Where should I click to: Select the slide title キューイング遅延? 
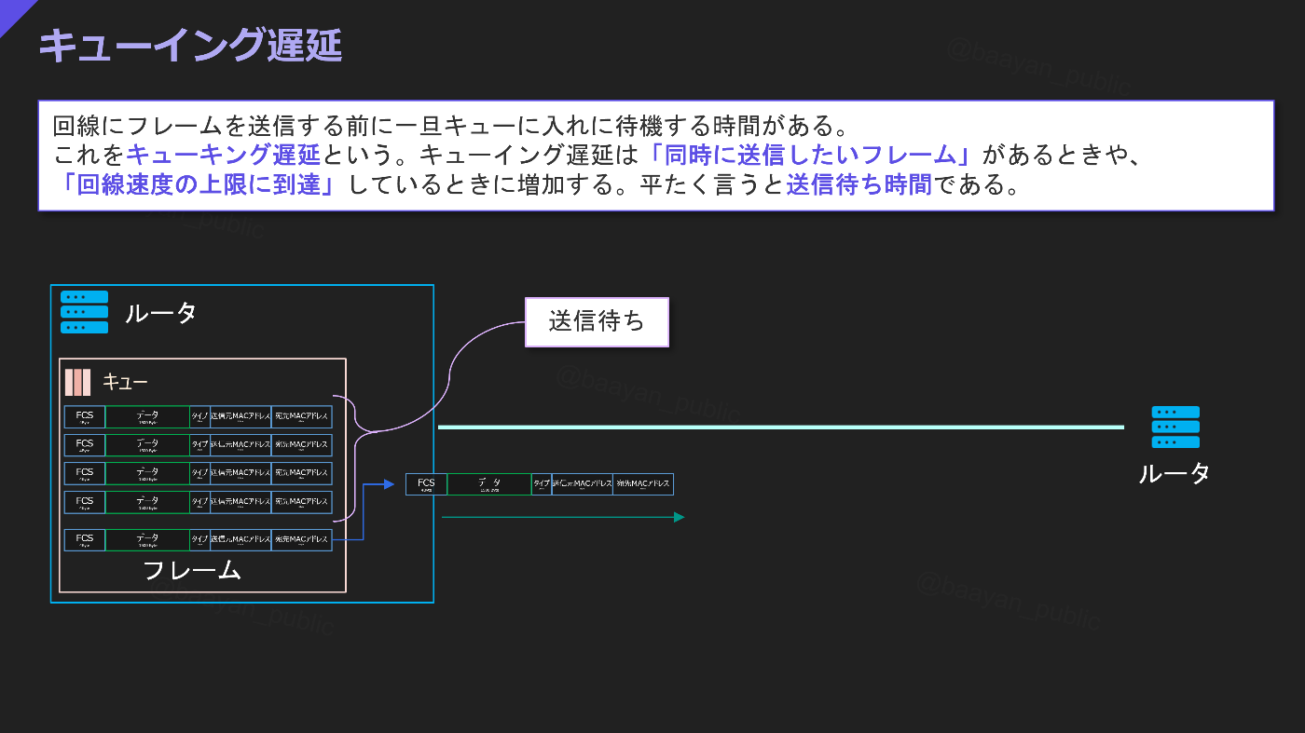pos(190,45)
